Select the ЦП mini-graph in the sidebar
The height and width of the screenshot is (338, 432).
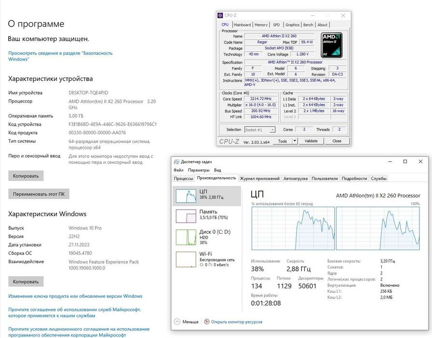(186, 196)
